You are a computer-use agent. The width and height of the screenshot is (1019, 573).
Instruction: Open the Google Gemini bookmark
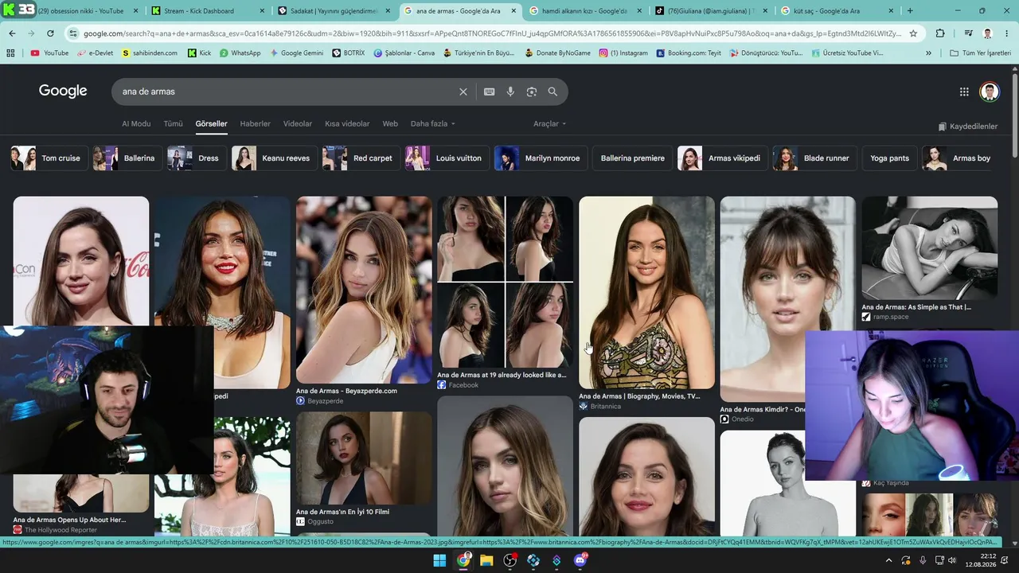click(296, 53)
